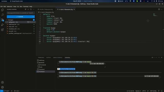Open the Selection menu
Viewport: 164px width, 92px height.
[9, 7]
